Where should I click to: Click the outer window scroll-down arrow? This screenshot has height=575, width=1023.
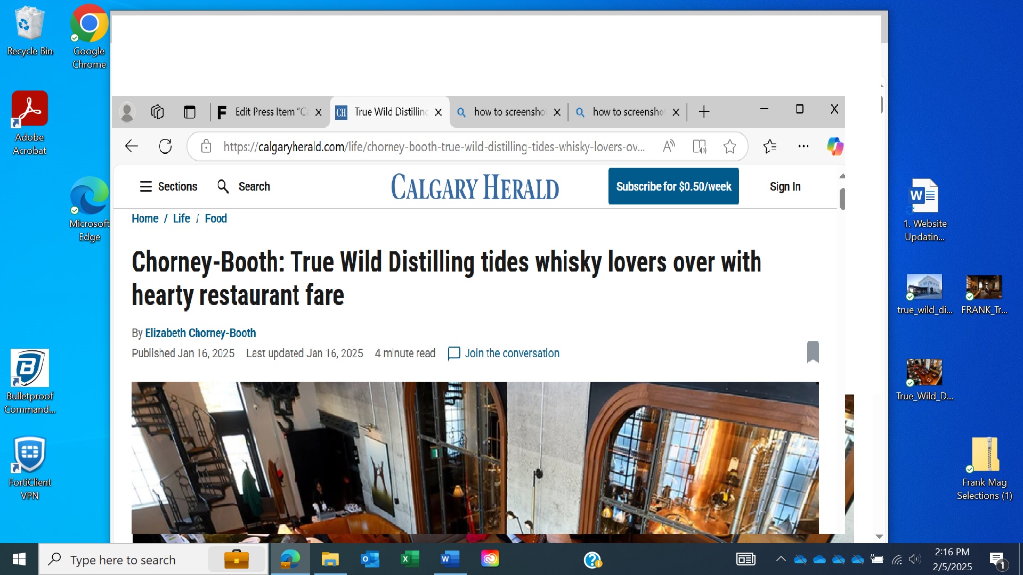point(879,536)
